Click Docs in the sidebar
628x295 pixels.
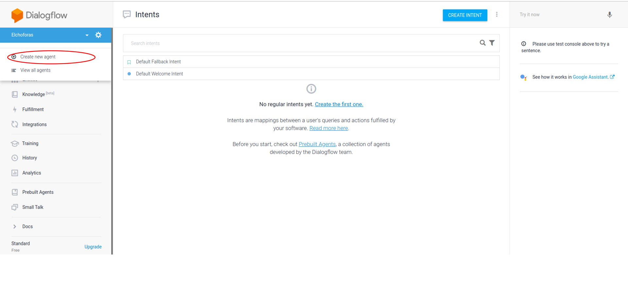27,227
